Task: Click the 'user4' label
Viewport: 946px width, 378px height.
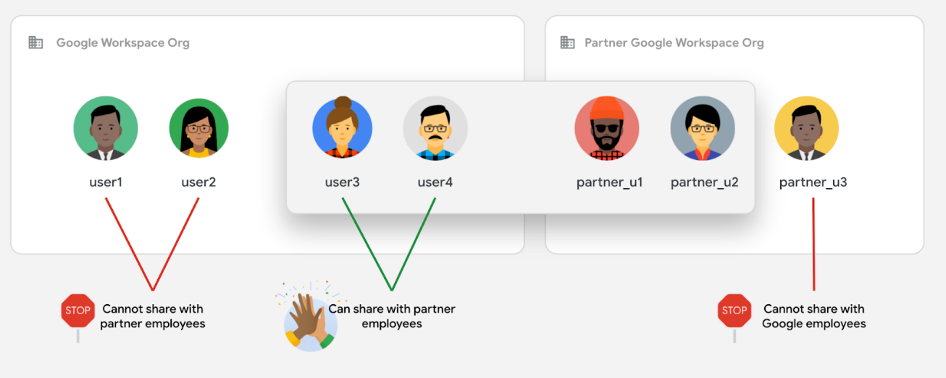Action: tap(435, 182)
